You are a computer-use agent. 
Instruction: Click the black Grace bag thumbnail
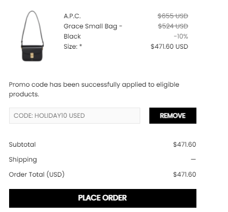[x=32, y=36]
